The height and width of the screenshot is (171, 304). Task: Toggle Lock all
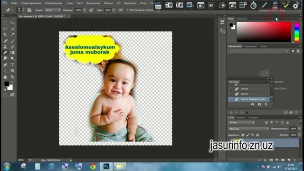[257, 135]
